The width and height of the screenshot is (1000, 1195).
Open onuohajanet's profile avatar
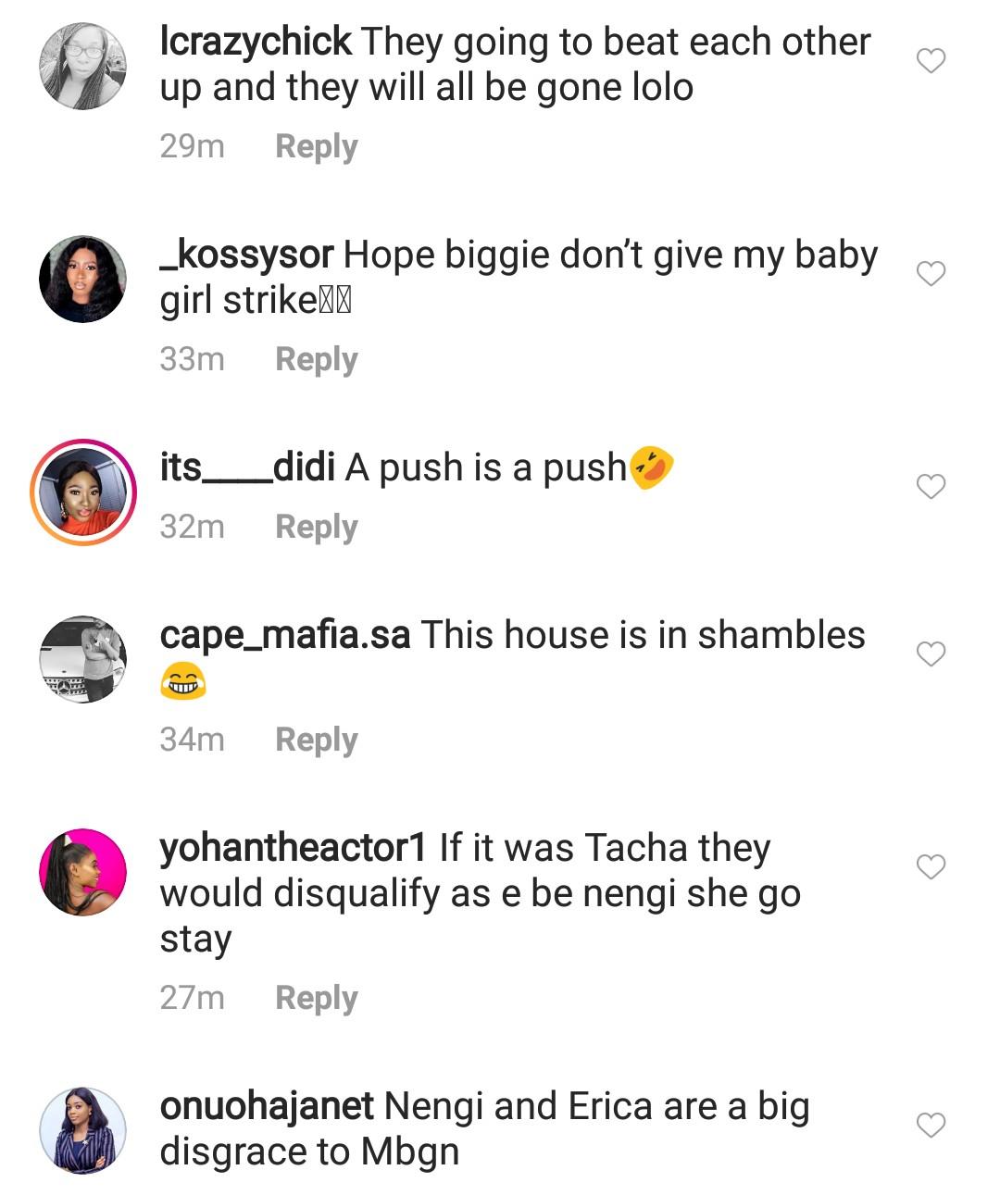[82, 1130]
